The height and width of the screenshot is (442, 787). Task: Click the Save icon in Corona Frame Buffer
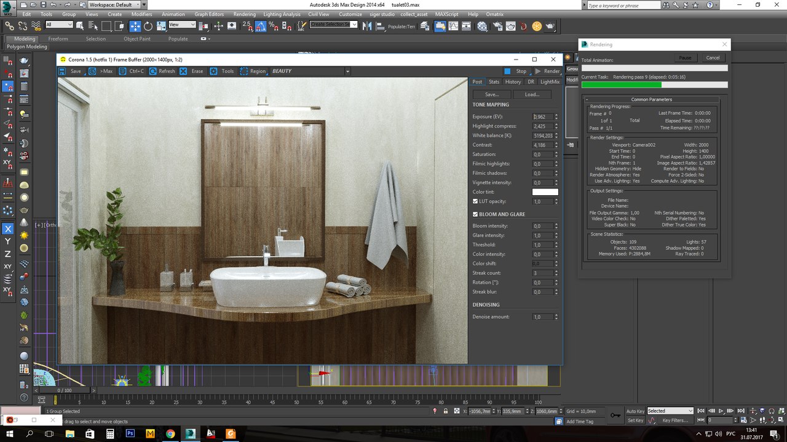(x=62, y=71)
